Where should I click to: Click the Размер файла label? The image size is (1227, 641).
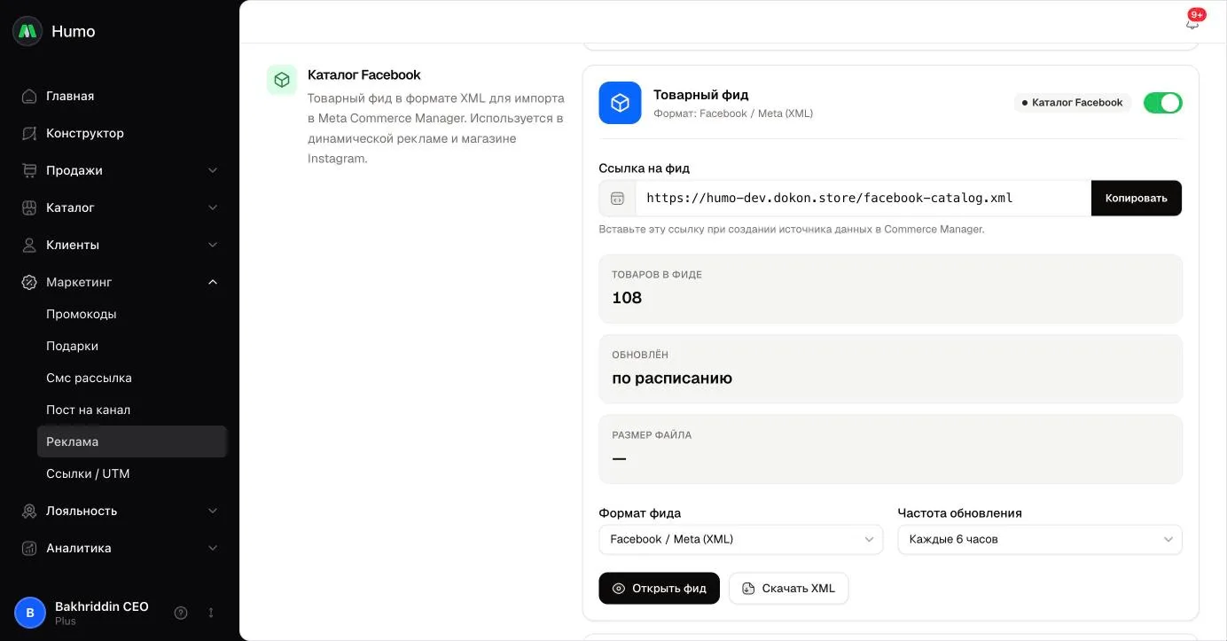pos(652,435)
